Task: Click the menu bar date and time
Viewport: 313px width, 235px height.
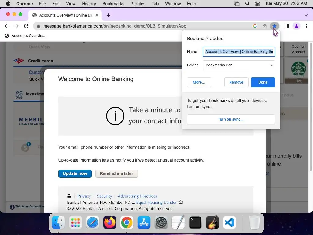Action: [x=286, y=4]
